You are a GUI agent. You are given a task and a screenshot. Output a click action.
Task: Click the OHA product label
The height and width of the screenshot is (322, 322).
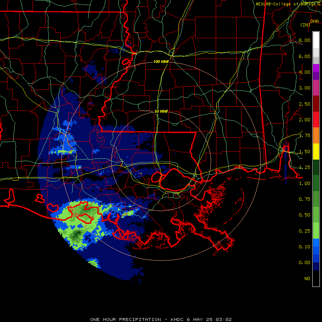314,21
